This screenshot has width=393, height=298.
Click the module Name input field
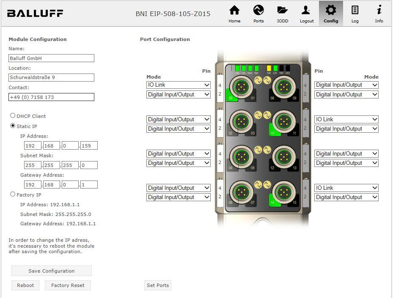point(51,58)
